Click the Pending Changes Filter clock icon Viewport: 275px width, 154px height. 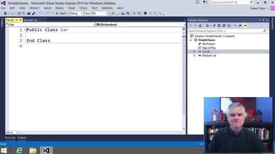click(x=207, y=26)
